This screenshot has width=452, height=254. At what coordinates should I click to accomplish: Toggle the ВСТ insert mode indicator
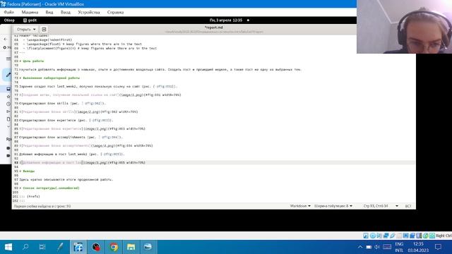408,206
